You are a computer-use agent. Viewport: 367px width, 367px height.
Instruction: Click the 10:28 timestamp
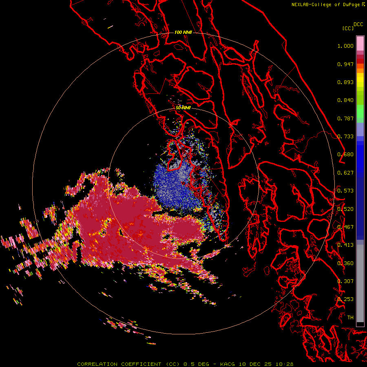click(284, 364)
